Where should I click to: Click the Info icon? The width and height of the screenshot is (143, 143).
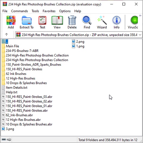pos(117,20)
